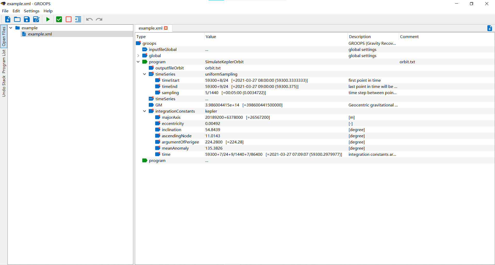Edit the uniformSampling timeSeries value

(221, 74)
